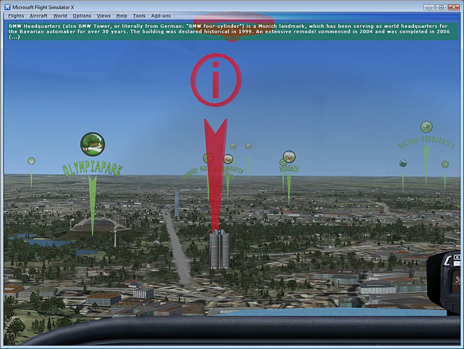Click the Moosach landmark marker icon

pos(288,157)
